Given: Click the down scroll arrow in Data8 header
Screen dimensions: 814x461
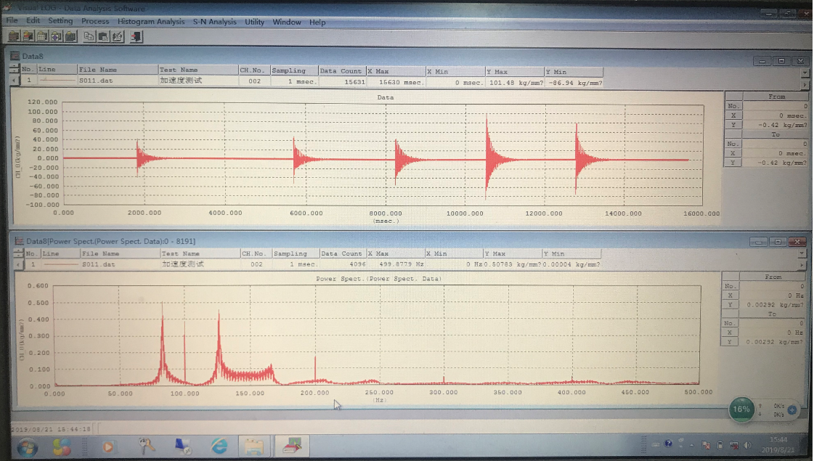Looking at the screenshot, I should point(805,73).
